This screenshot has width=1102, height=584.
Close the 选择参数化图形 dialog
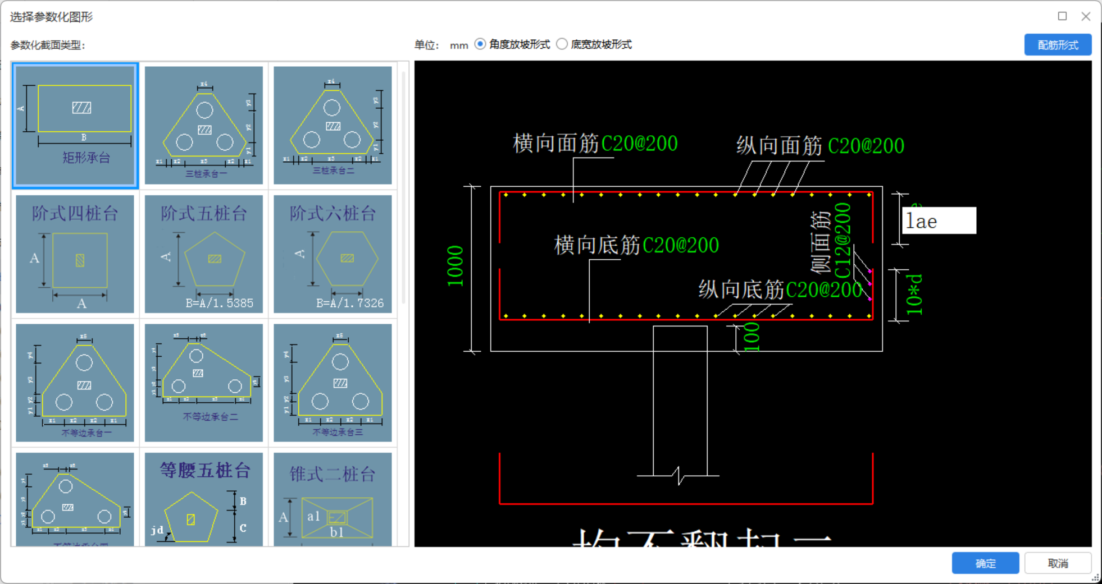pyautogui.click(x=1086, y=16)
